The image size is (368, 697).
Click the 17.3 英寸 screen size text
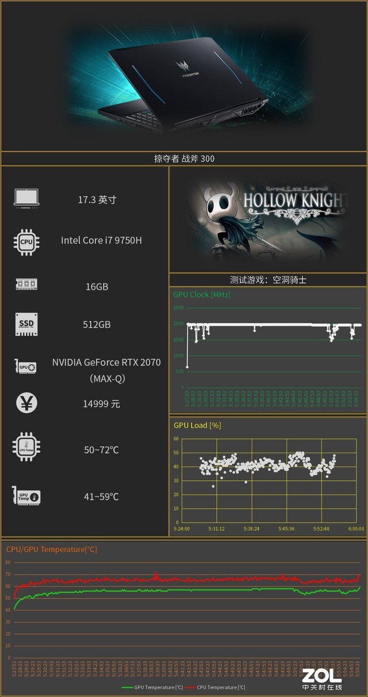(97, 200)
